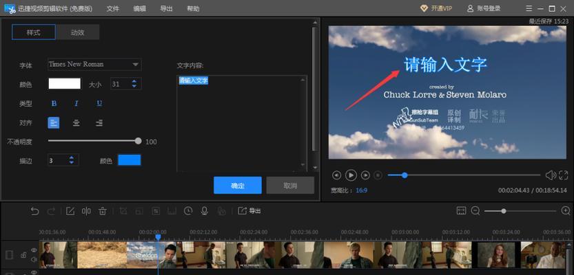The width and height of the screenshot is (574, 275).
Task: Step forward one frame in preview
Action: [x=365, y=175]
